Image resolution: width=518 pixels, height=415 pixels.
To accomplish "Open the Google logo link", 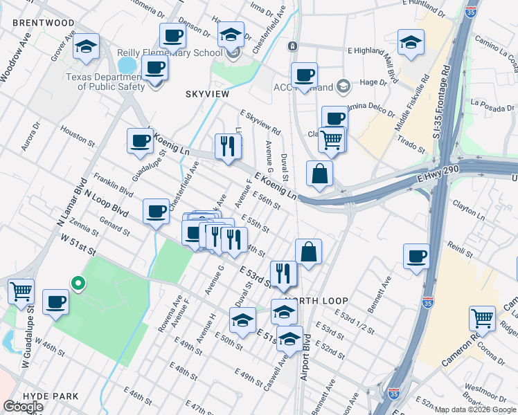I will click(23, 407).
